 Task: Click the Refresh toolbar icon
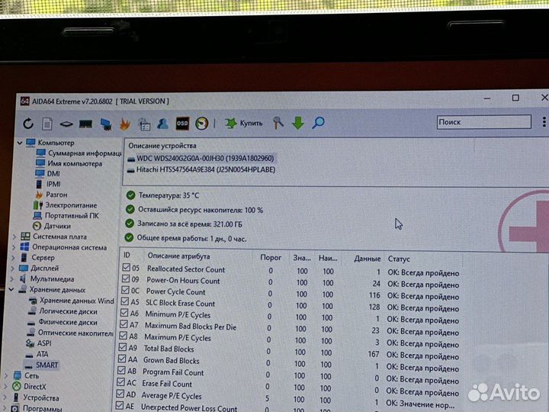pos(28,124)
